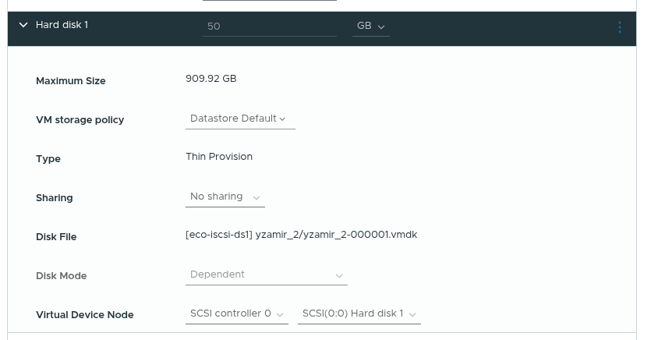Viewport: 651px width, 340px height.
Task: Expand the No sharing dropdown
Action: point(225,197)
